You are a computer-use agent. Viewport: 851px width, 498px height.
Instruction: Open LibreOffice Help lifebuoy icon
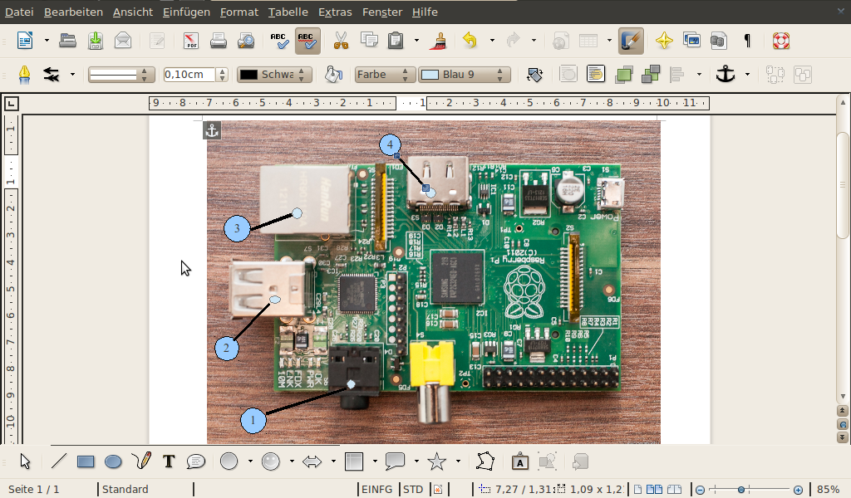tap(781, 41)
